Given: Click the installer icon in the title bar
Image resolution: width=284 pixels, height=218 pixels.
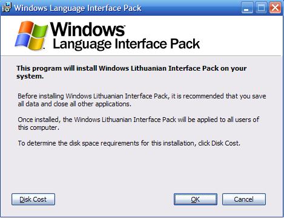Looking at the screenshot, I should (x=7, y=8).
